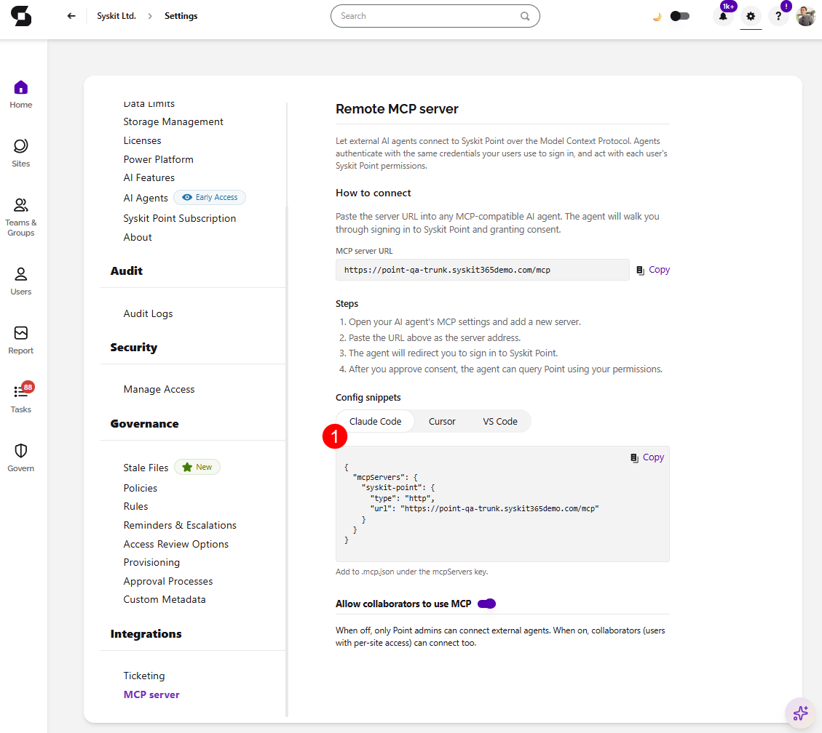
Task: Open Tasks with 88 badge
Action: pos(21,398)
